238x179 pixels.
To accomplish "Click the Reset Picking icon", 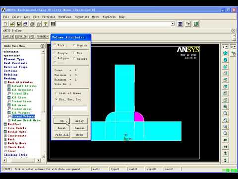I will [188, 24].
